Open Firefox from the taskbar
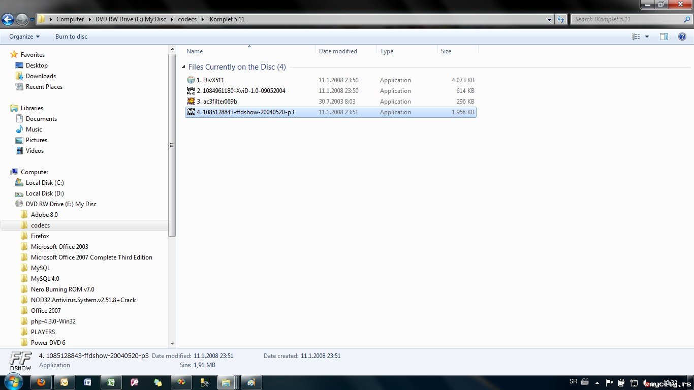Image resolution: width=694 pixels, height=390 pixels. [x=41, y=382]
